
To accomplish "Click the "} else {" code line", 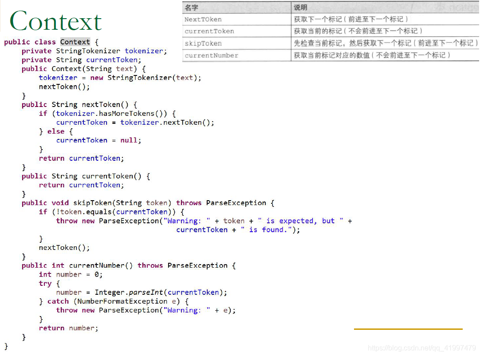I will click(56, 131).
